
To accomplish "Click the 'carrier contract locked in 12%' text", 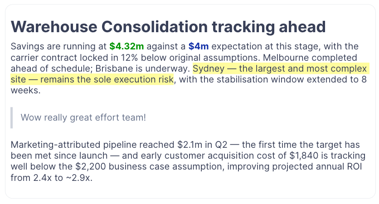I will pos(74,58).
